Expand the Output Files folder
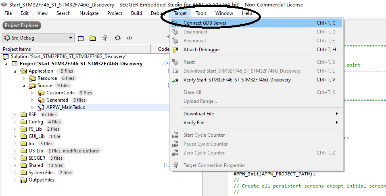Screen dimensions: 386x196 pyautogui.click(x=15, y=180)
